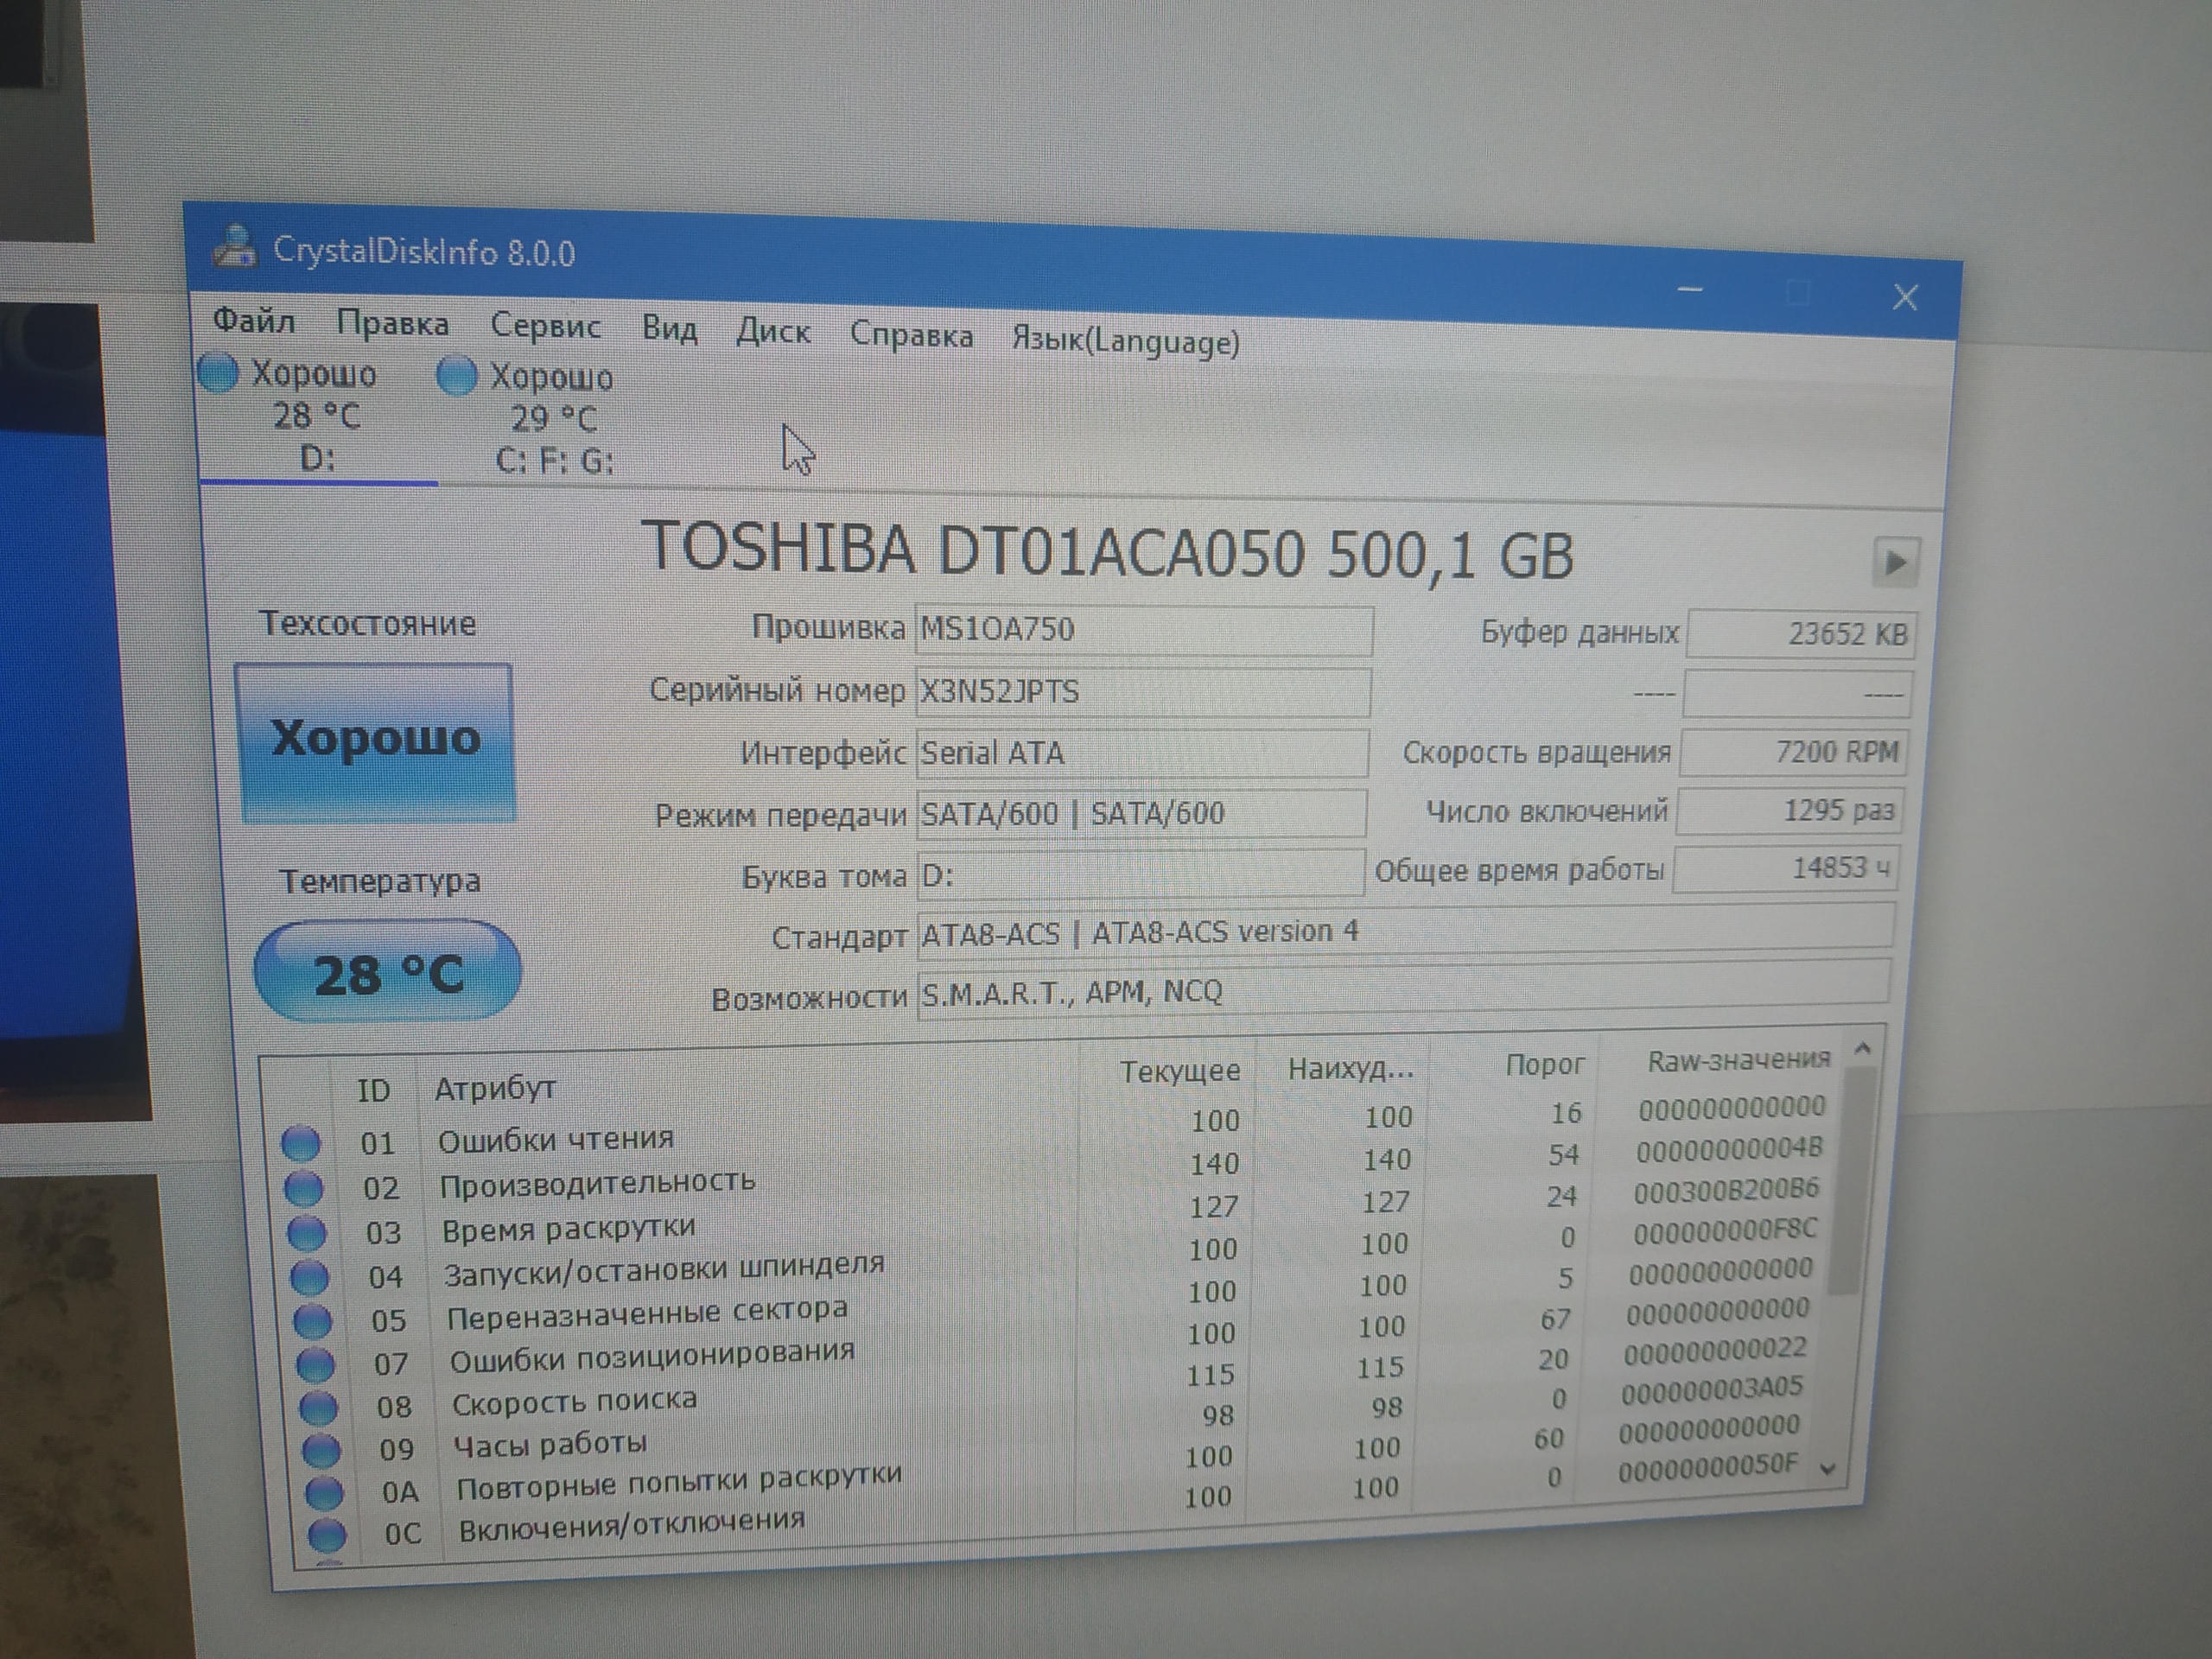Click the next disk arrow button
Viewport: 2212px width, 1659px height.
pyautogui.click(x=1895, y=562)
